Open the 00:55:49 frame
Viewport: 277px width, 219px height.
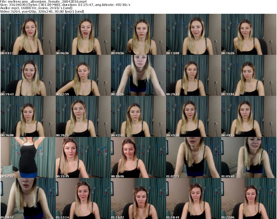[83, 157]
